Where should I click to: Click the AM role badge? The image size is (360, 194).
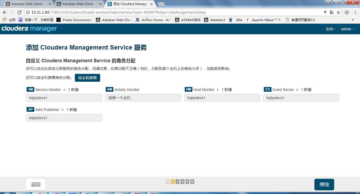pyautogui.click(x=110, y=89)
